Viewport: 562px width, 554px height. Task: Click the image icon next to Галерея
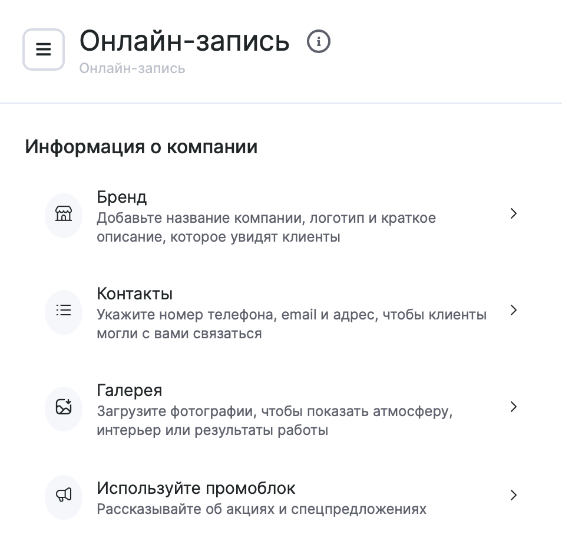click(x=64, y=407)
